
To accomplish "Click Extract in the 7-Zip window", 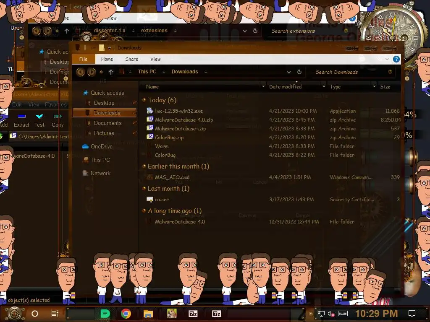I will coord(21,121).
